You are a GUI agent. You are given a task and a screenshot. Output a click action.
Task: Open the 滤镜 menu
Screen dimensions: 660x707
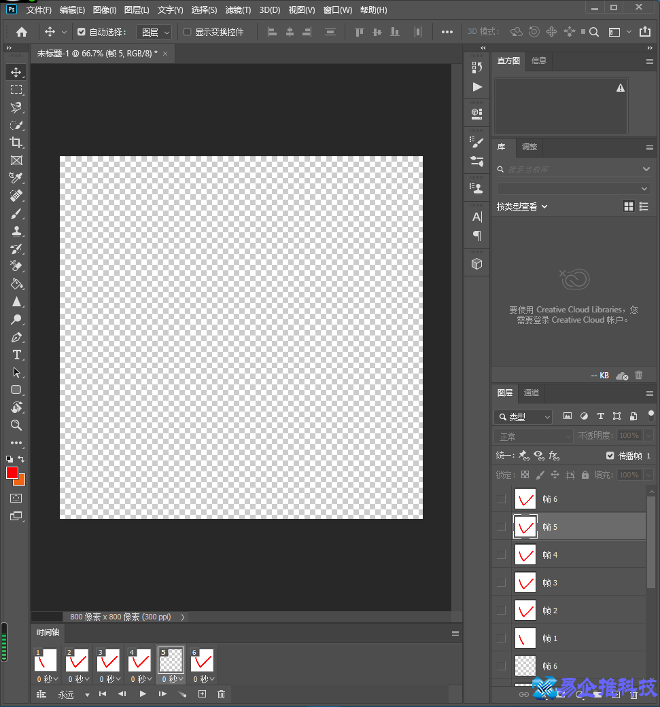pyautogui.click(x=237, y=10)
